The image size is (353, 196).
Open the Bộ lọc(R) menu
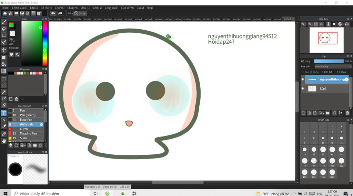click(47, 8)
